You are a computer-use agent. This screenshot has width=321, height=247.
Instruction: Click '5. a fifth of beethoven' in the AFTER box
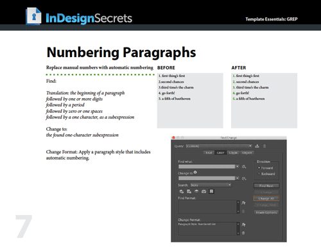(248, 99)
